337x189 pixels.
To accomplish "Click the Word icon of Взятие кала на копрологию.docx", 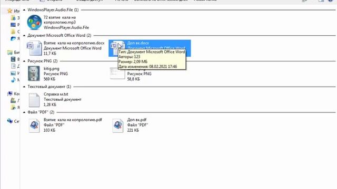I will [34, 48].
